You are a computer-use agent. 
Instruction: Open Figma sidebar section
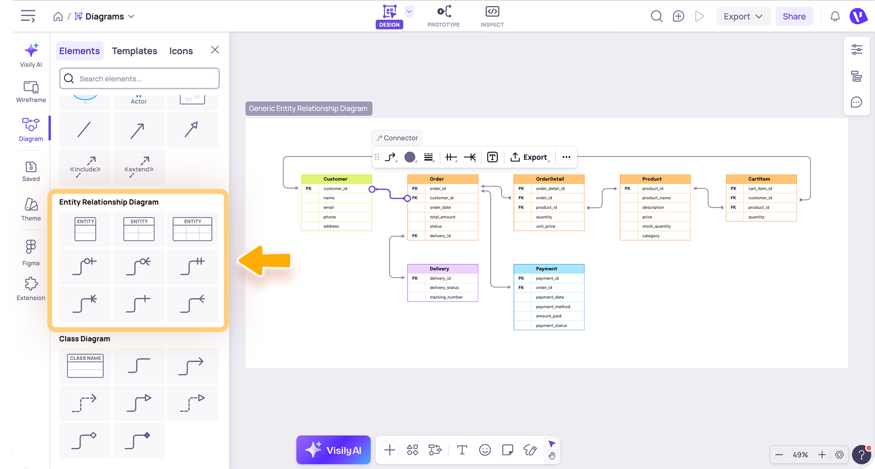[31, 253]
